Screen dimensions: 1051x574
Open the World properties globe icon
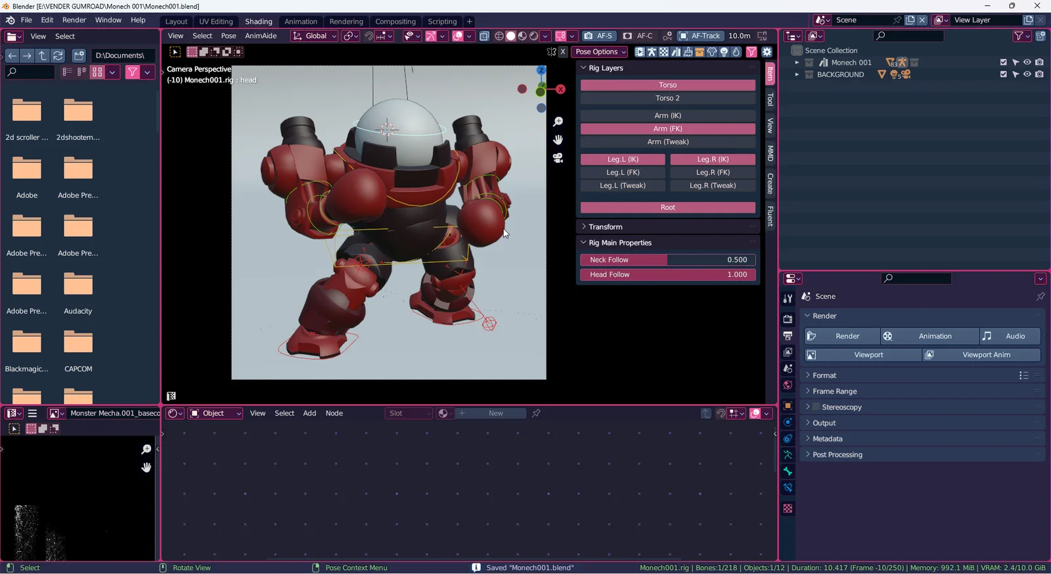[788, 385]
